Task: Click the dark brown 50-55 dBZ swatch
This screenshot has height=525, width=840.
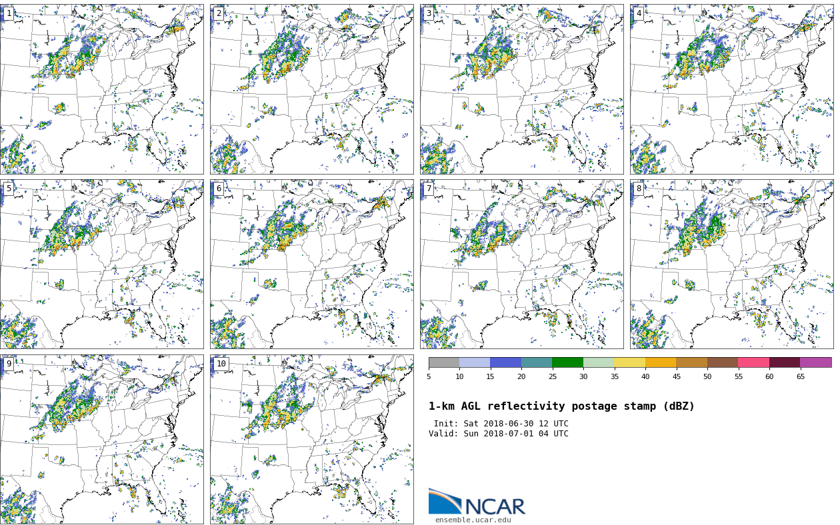Action: (x=723, y=362)
